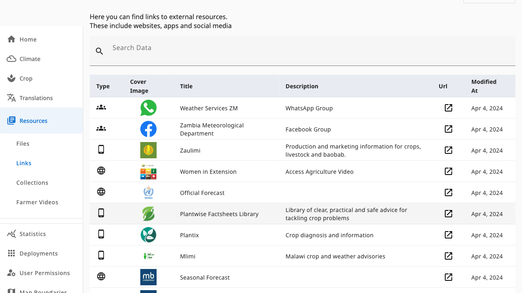Image resolution: width=522 pixels, height=293 pixels.
Task: Click the phone type icon for Mlimi
Action: (x=101, y=255)
